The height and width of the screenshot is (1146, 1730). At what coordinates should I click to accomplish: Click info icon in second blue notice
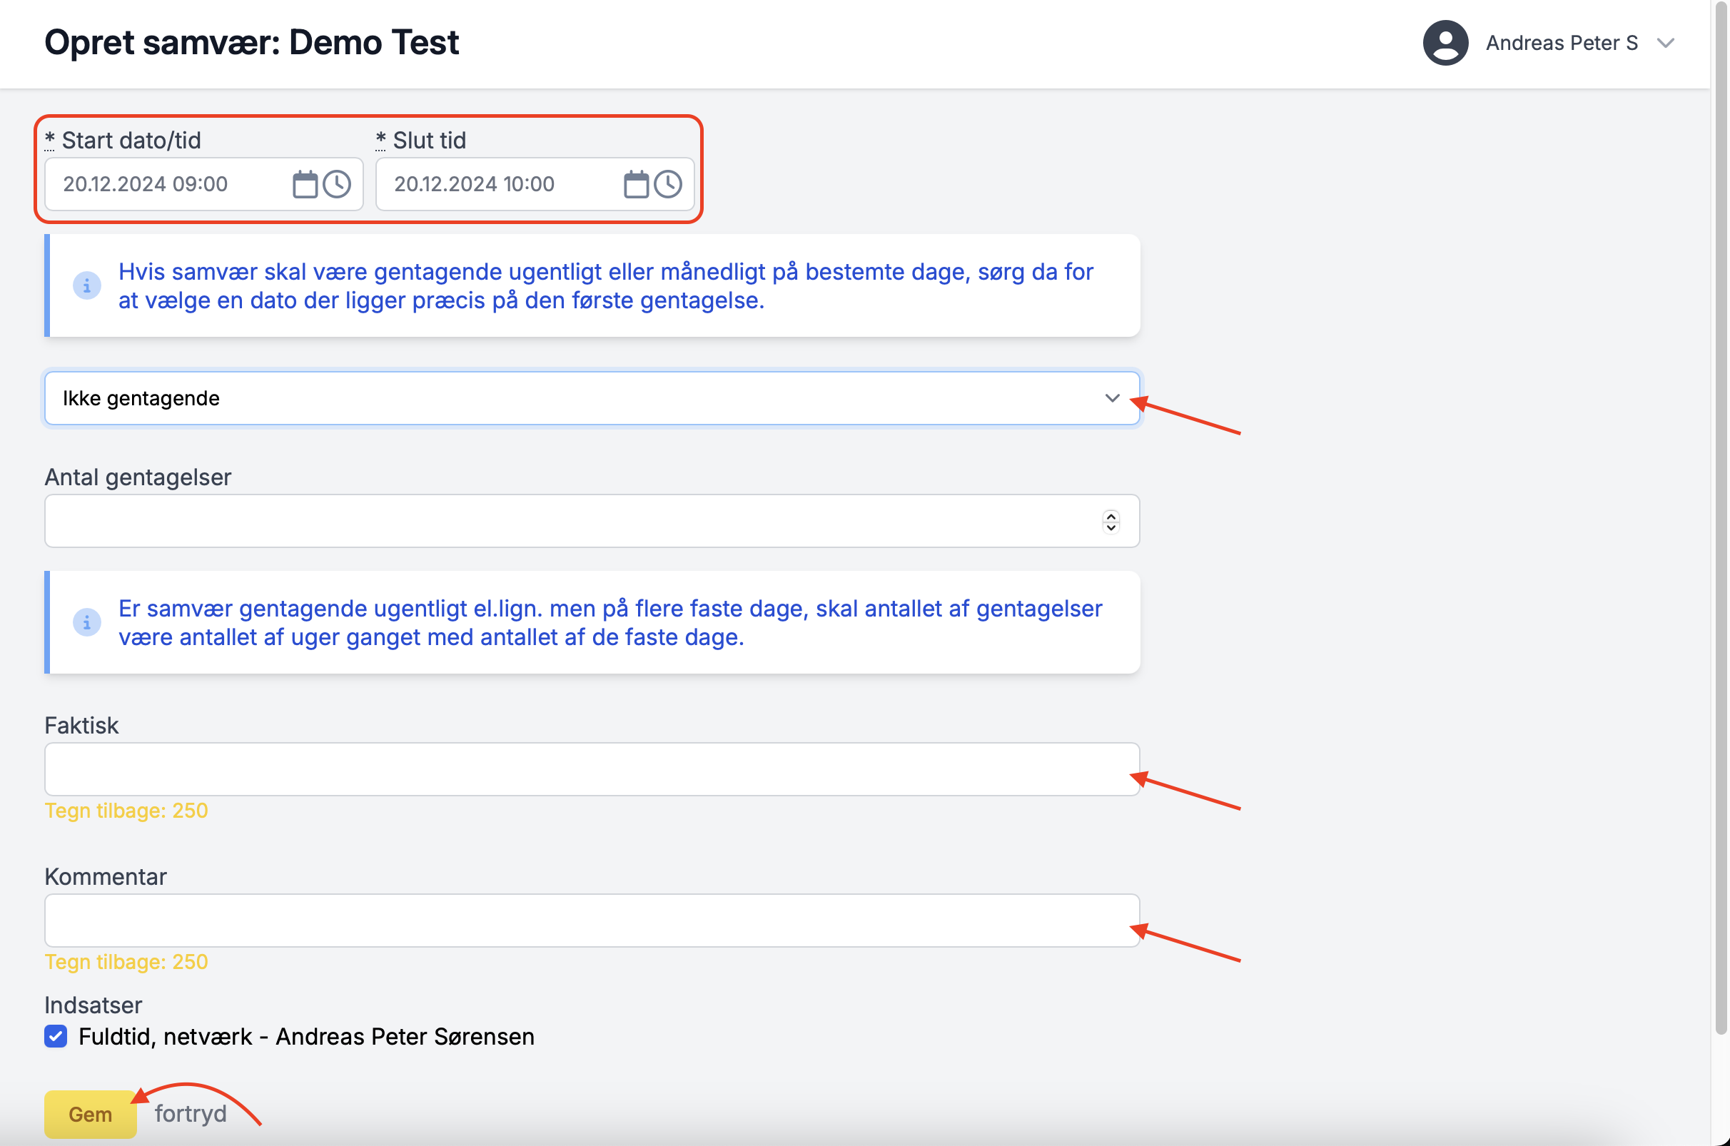(87, 623)
